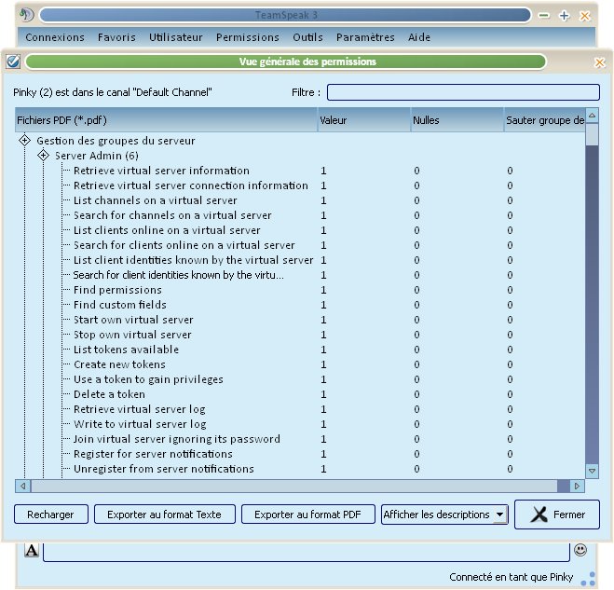The image size is (614, 590).
Task: Click the connection status dots icon
Action: click(587, 580)
